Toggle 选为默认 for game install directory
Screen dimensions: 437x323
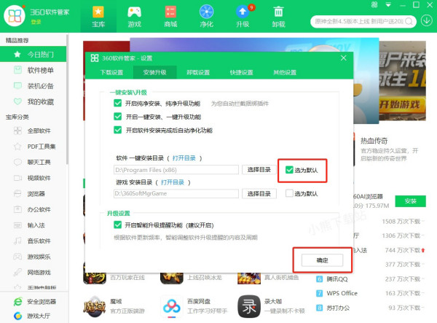click(289, 193)
